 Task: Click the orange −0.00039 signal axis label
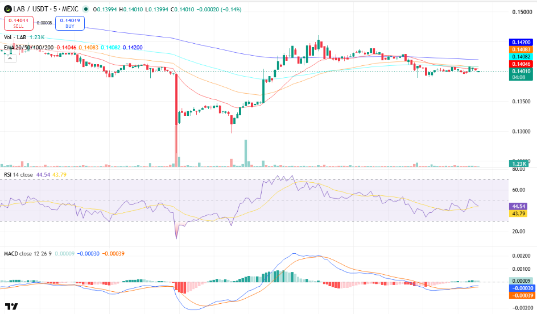[521, 295]
